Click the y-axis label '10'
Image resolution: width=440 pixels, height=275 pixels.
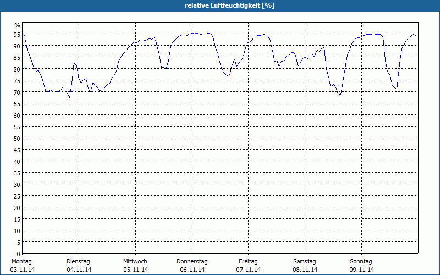(17, 230)
